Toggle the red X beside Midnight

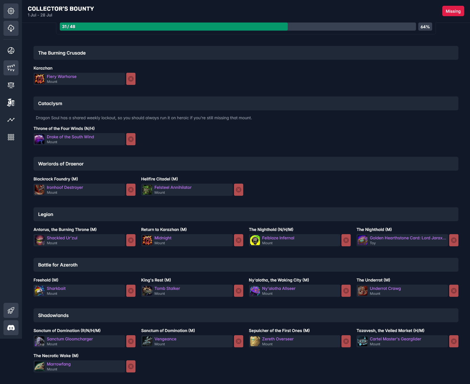pos(239,240)
